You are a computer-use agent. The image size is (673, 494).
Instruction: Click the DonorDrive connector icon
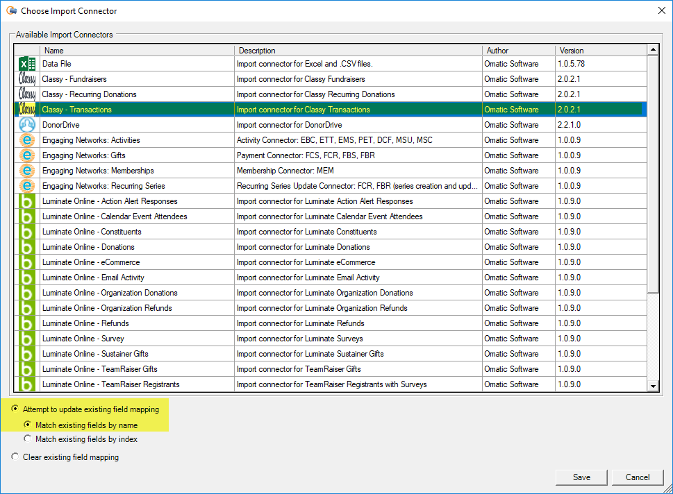[26, 124]
